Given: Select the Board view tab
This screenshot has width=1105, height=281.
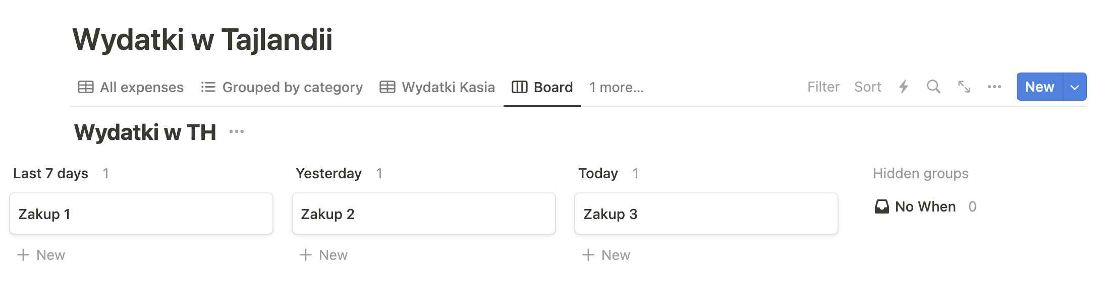Looking at the screenshot, I should 542,87.
